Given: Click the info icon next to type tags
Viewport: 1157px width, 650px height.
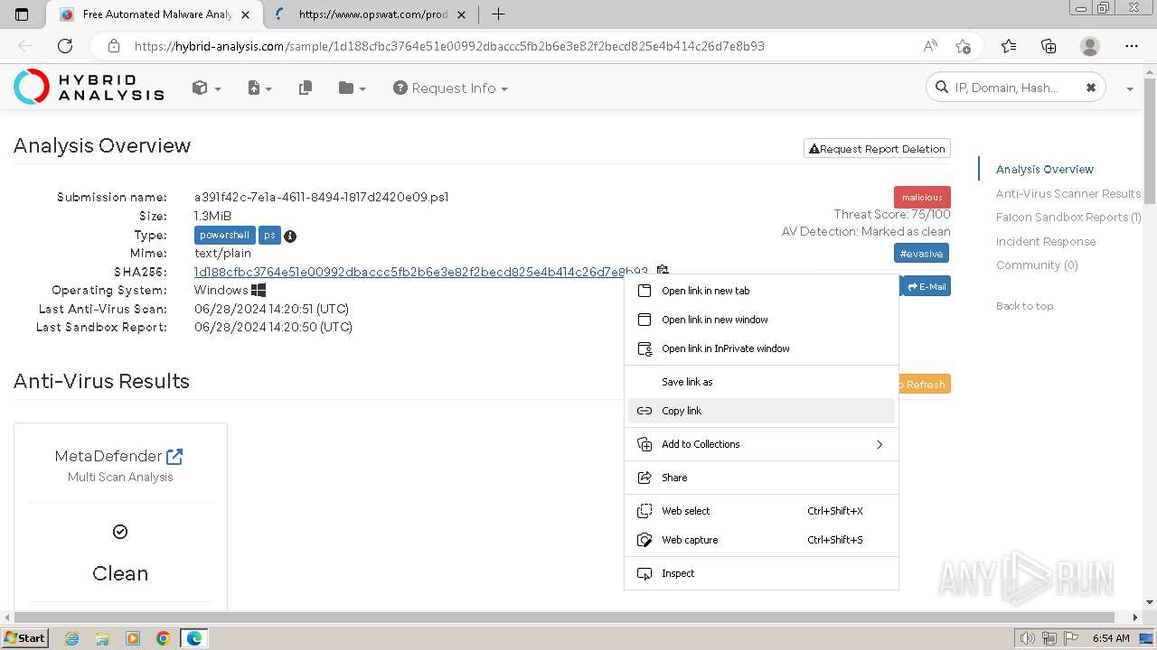Looking at the screenshot, I should pos(290,236).
